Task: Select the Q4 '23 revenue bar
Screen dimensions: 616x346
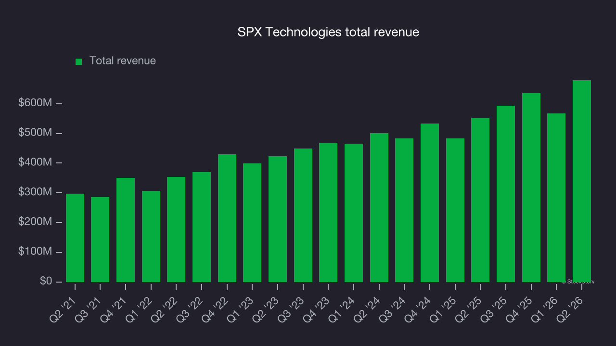Action: [328, 212]
